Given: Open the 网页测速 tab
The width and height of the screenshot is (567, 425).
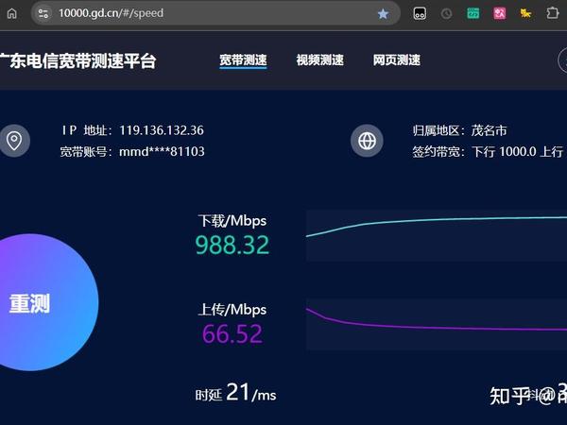Looking at the screenshot, I should (x=397, y=60).
